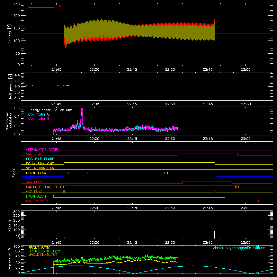This screenshot has height=277, width=277.
Task: Click the 300 tick on Quality axis
Action: pyautogui.click(x=17, y=212)
